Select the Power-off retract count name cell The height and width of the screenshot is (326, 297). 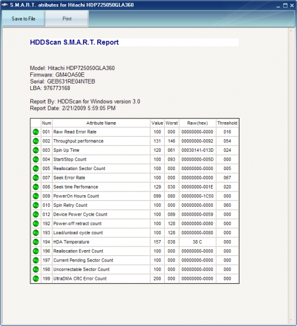point(101,223)
